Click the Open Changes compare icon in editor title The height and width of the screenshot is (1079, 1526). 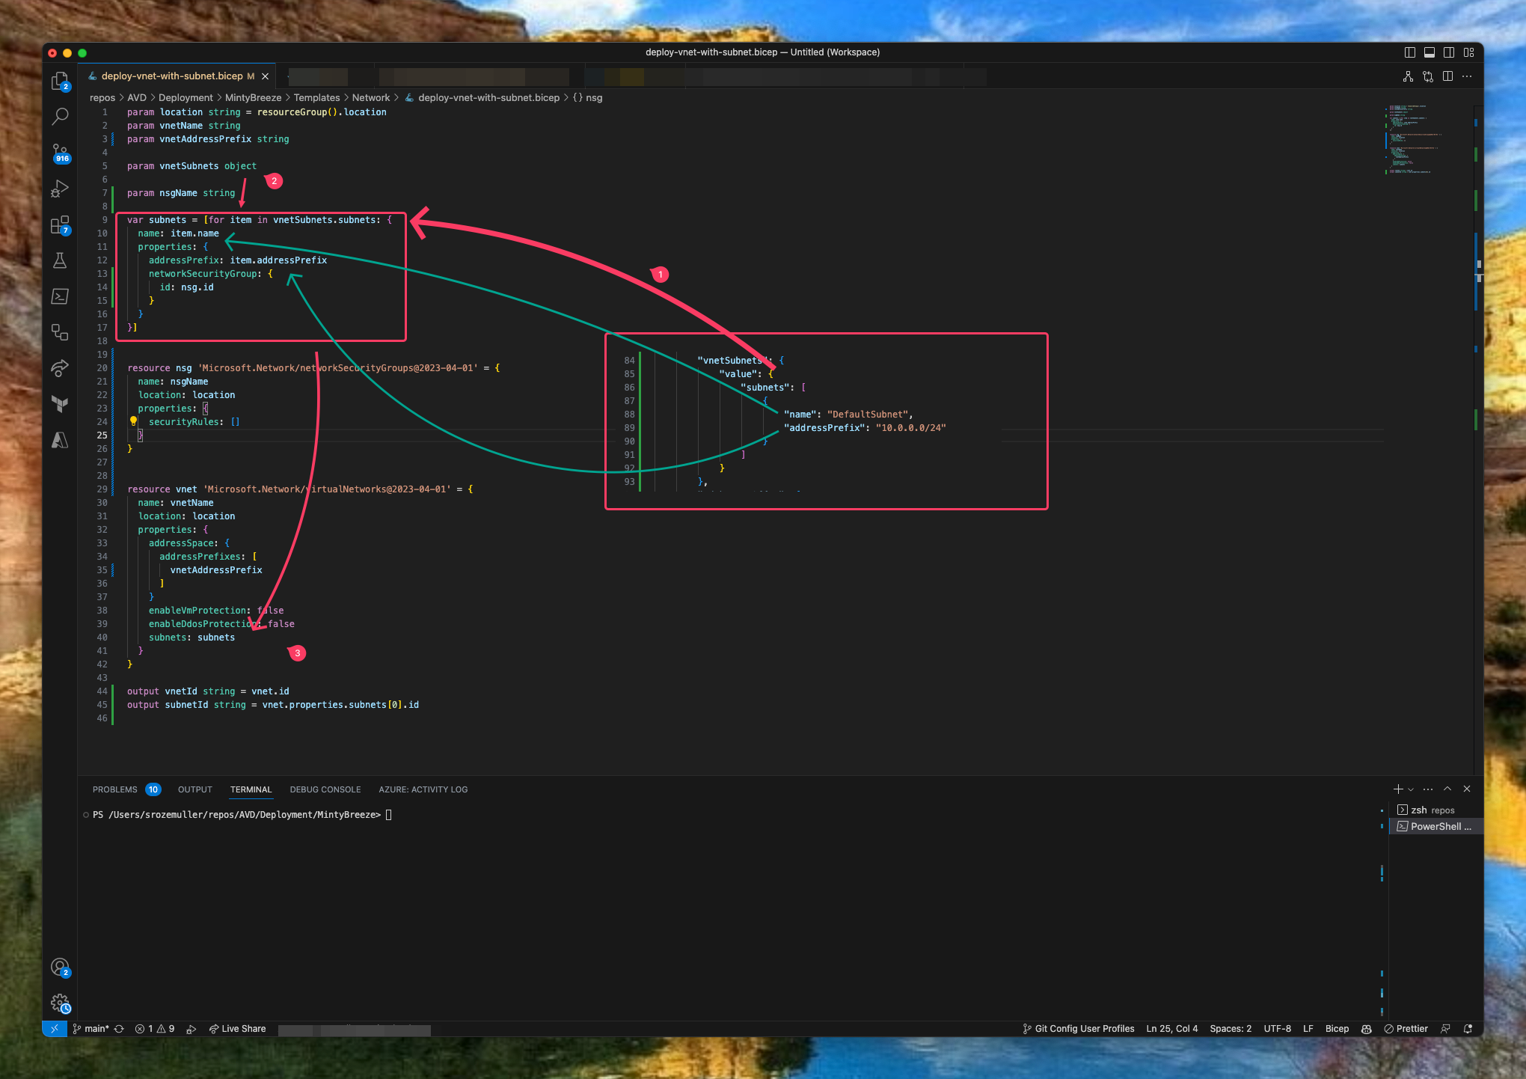tap(1429, 76)
